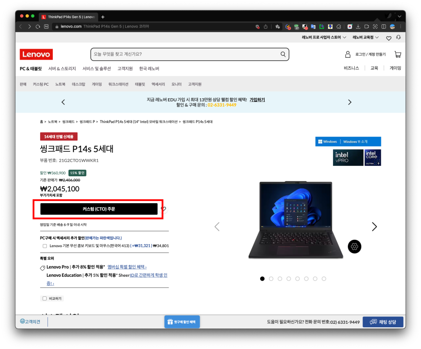Select the second image carousel dot
Screen dimensions: 421x349
coord(271,279)
